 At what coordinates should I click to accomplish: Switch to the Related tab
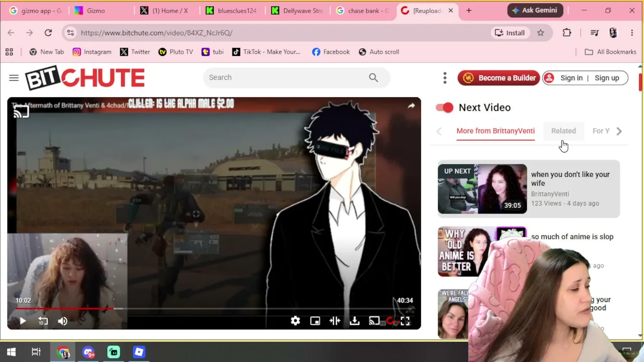(x=563, y=131)
